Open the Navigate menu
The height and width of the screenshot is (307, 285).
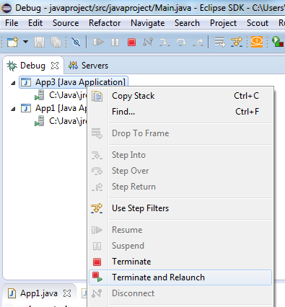pyautogui.click(x=148, y=23)
